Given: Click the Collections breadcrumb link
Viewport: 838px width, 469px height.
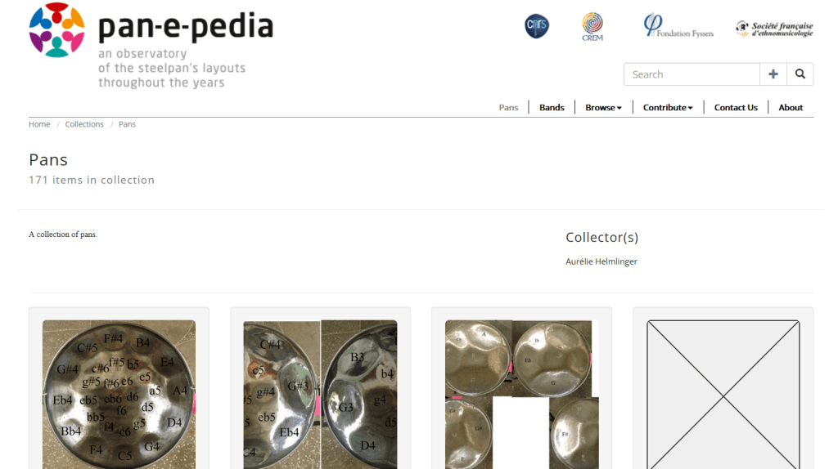Looking at the screenshot, I should (84, 123).
